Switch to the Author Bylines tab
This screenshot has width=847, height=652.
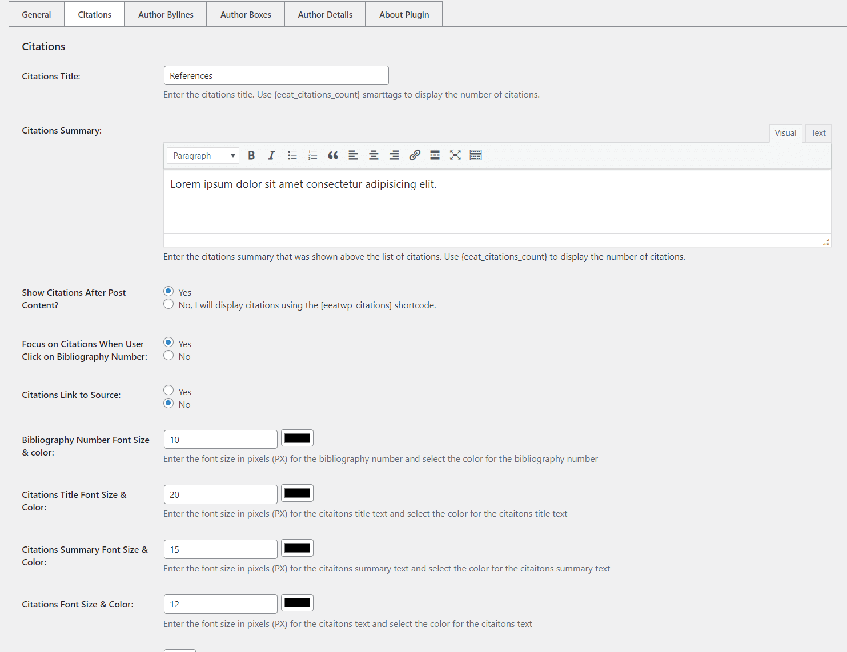pyautogui.click(x=166, y=14)
